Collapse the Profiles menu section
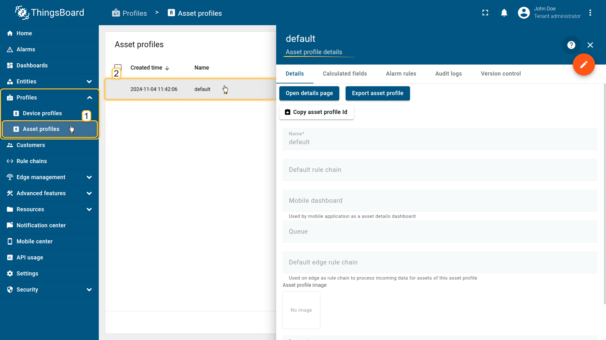 [x=89, y=98]
